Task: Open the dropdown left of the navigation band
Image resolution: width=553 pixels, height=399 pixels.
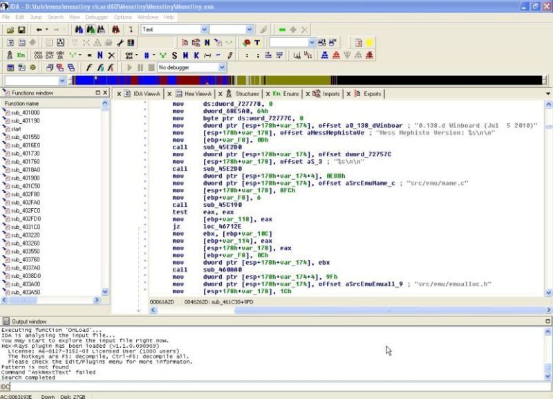Action: [62, 80]
